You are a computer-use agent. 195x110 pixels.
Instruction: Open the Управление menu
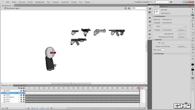coord(65,2)
